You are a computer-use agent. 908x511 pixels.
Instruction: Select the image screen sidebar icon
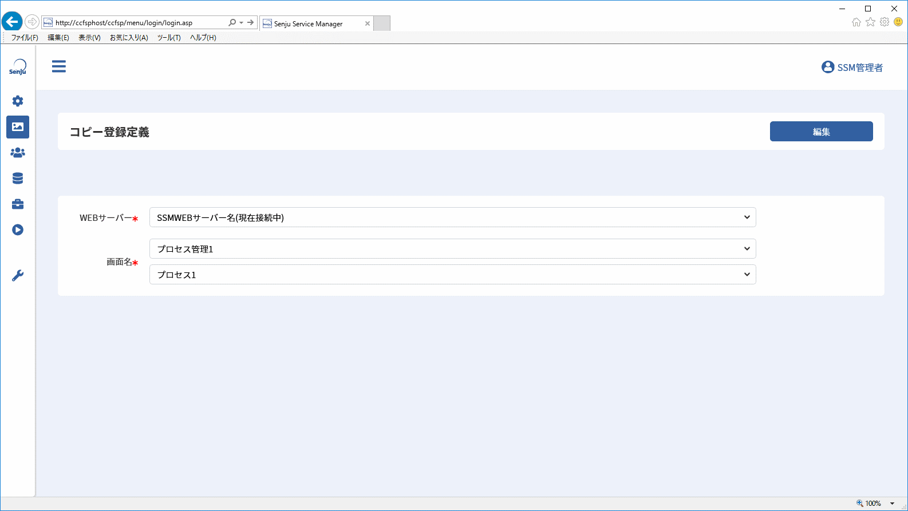point(18,127)
